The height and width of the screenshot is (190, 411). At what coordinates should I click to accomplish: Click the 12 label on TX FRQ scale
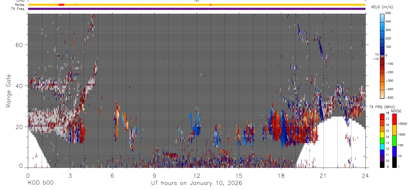pos(388,149)
